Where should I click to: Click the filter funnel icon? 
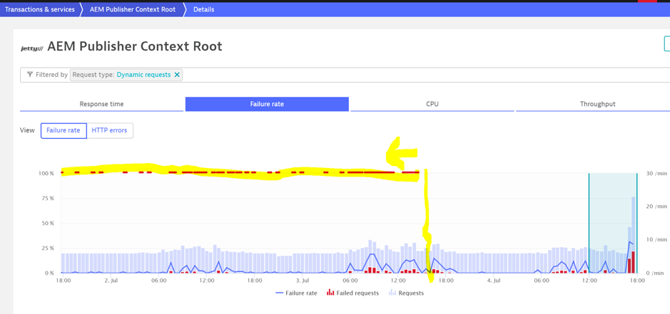click(x=29, y=75)
